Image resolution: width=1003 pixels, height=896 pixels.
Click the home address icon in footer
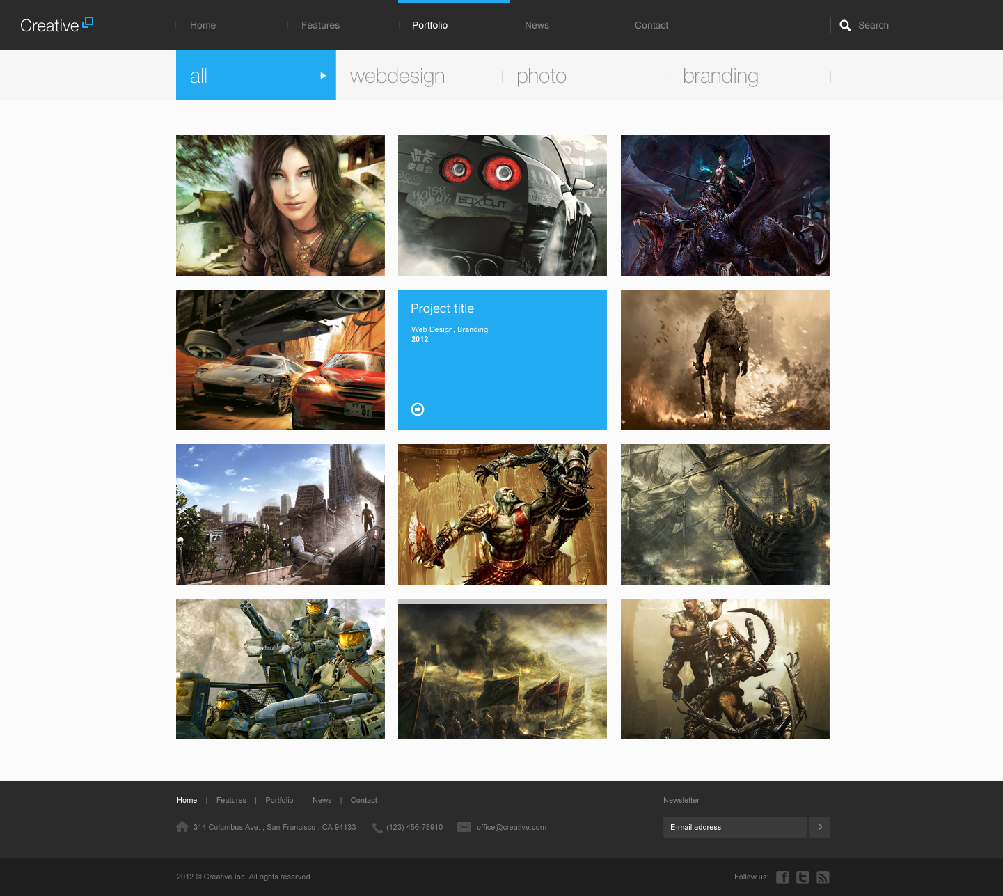pyautogui.click(x=182, y=826)
